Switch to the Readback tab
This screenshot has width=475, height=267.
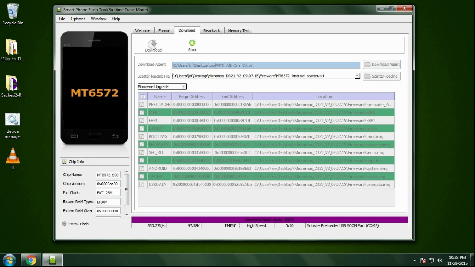(212, 31)
